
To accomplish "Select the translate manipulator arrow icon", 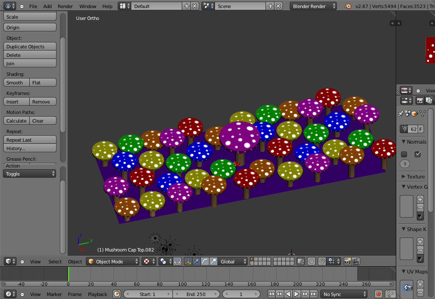I will 196,262.
